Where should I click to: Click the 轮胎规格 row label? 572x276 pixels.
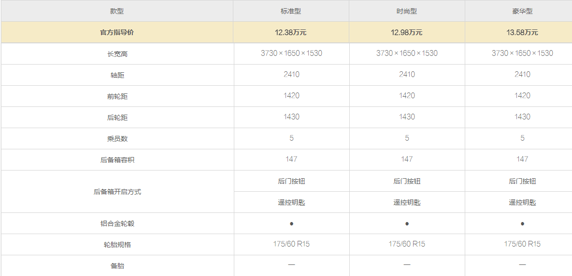tap(117, 245)
